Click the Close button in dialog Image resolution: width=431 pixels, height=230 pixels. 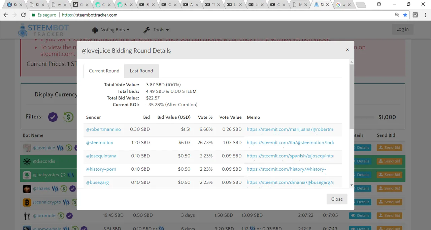pyautogui.click(x=337, y=199)
